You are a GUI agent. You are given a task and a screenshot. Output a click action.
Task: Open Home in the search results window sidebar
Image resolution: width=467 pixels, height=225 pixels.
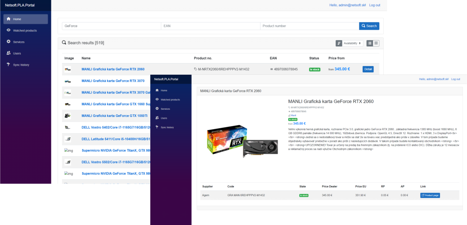(x=26, y=19)
